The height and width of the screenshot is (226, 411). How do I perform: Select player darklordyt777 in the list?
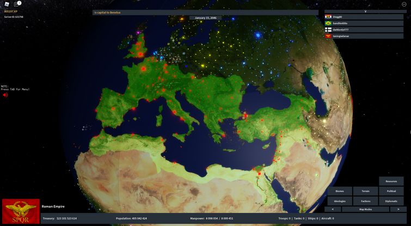(x=368, y=30)
